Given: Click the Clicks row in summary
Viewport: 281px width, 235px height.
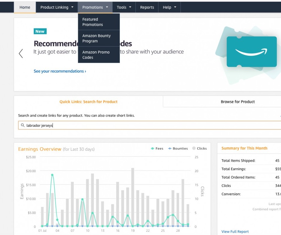Looking at the screenshot, I should pyautogui.click(x=251, y=185).
